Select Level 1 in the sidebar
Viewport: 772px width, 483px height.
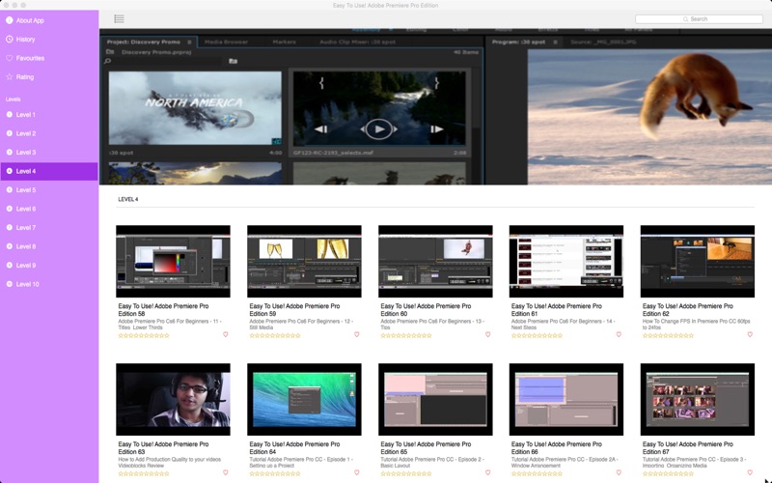pyautogui.click(x=49, y=114)
